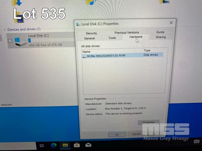Open Microsoft Store from the taskbar
The width and height of the screenshot is (202, 151).
(x=77, y=145)
